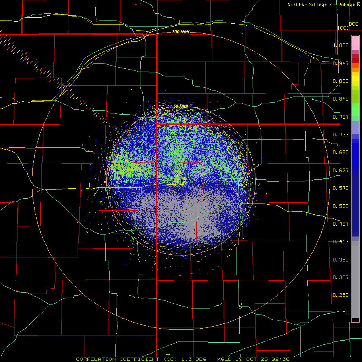The height and width of the screenshot is (362, 362).
Task: Click the pink top segment of color bar
Action: [x=355, y=43]
